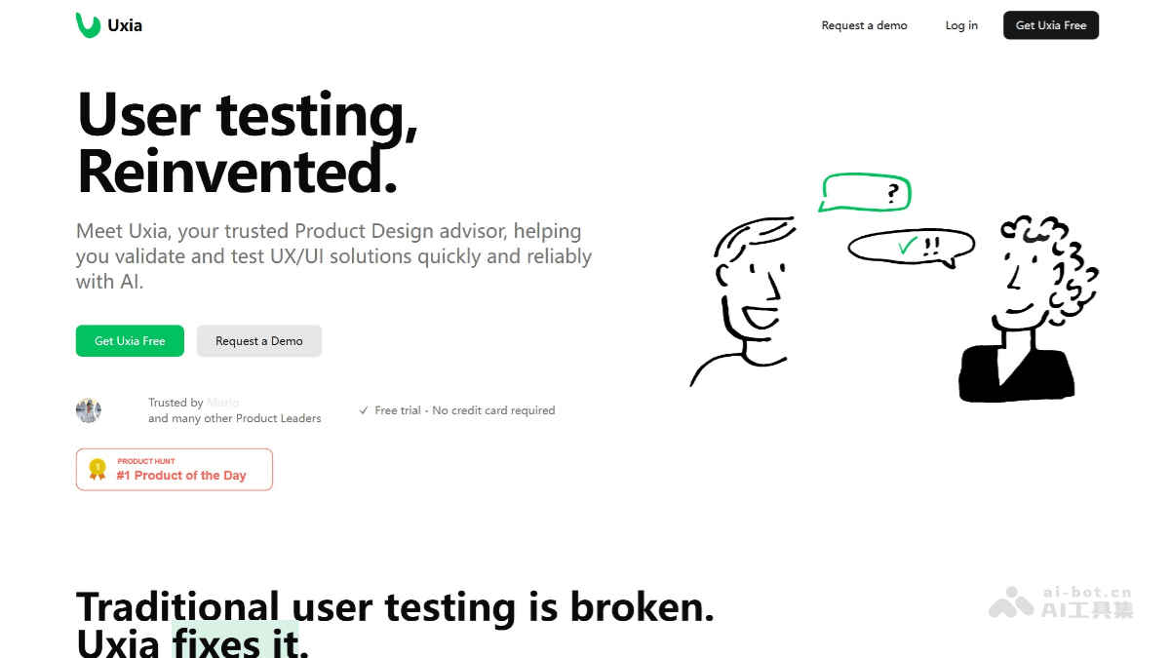Click the User testing, Reinvented headline
The width and height of the screenshot is (1170, 658).
(x=248, y=142)
